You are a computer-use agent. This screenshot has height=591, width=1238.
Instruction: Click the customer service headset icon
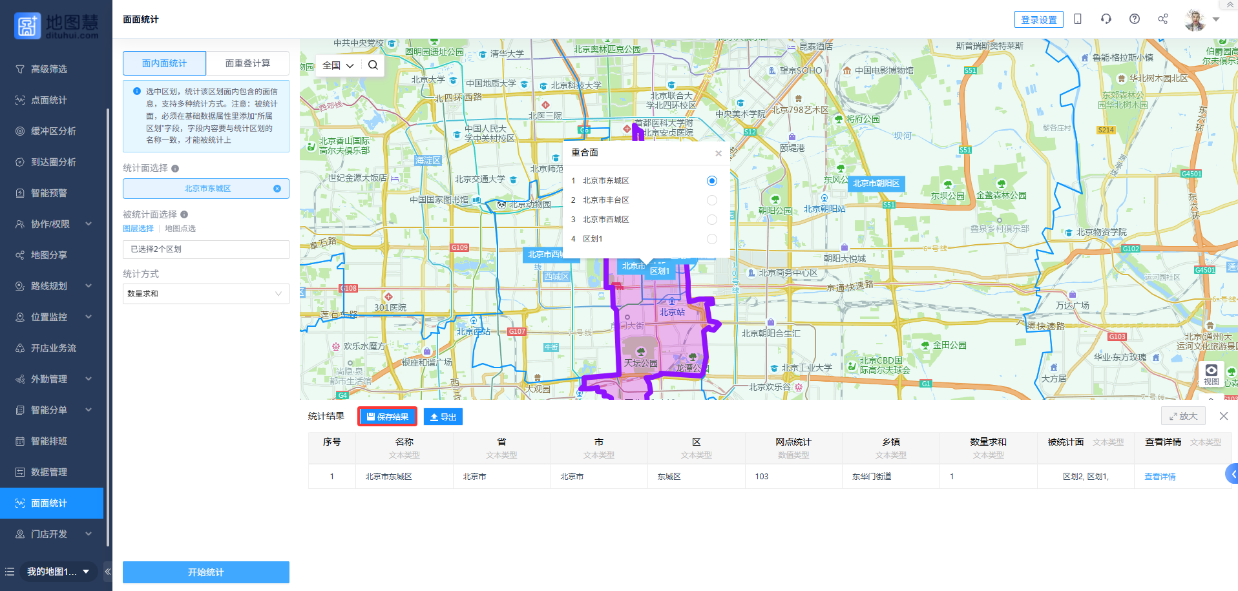tap(1106, 19)
